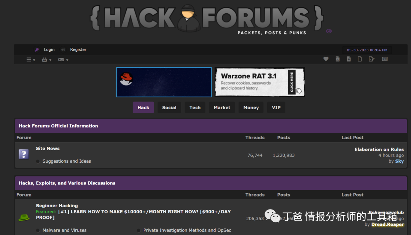
Task: Click the card icon at toolbar end
Action: pyautogui.click(x=384, y=59)
